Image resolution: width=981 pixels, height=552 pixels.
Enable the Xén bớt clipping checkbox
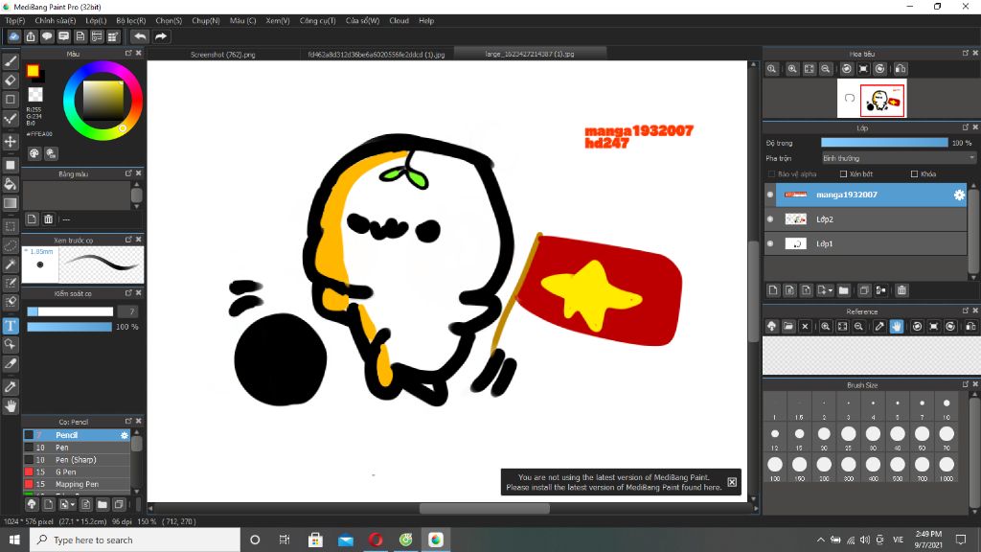843,174
